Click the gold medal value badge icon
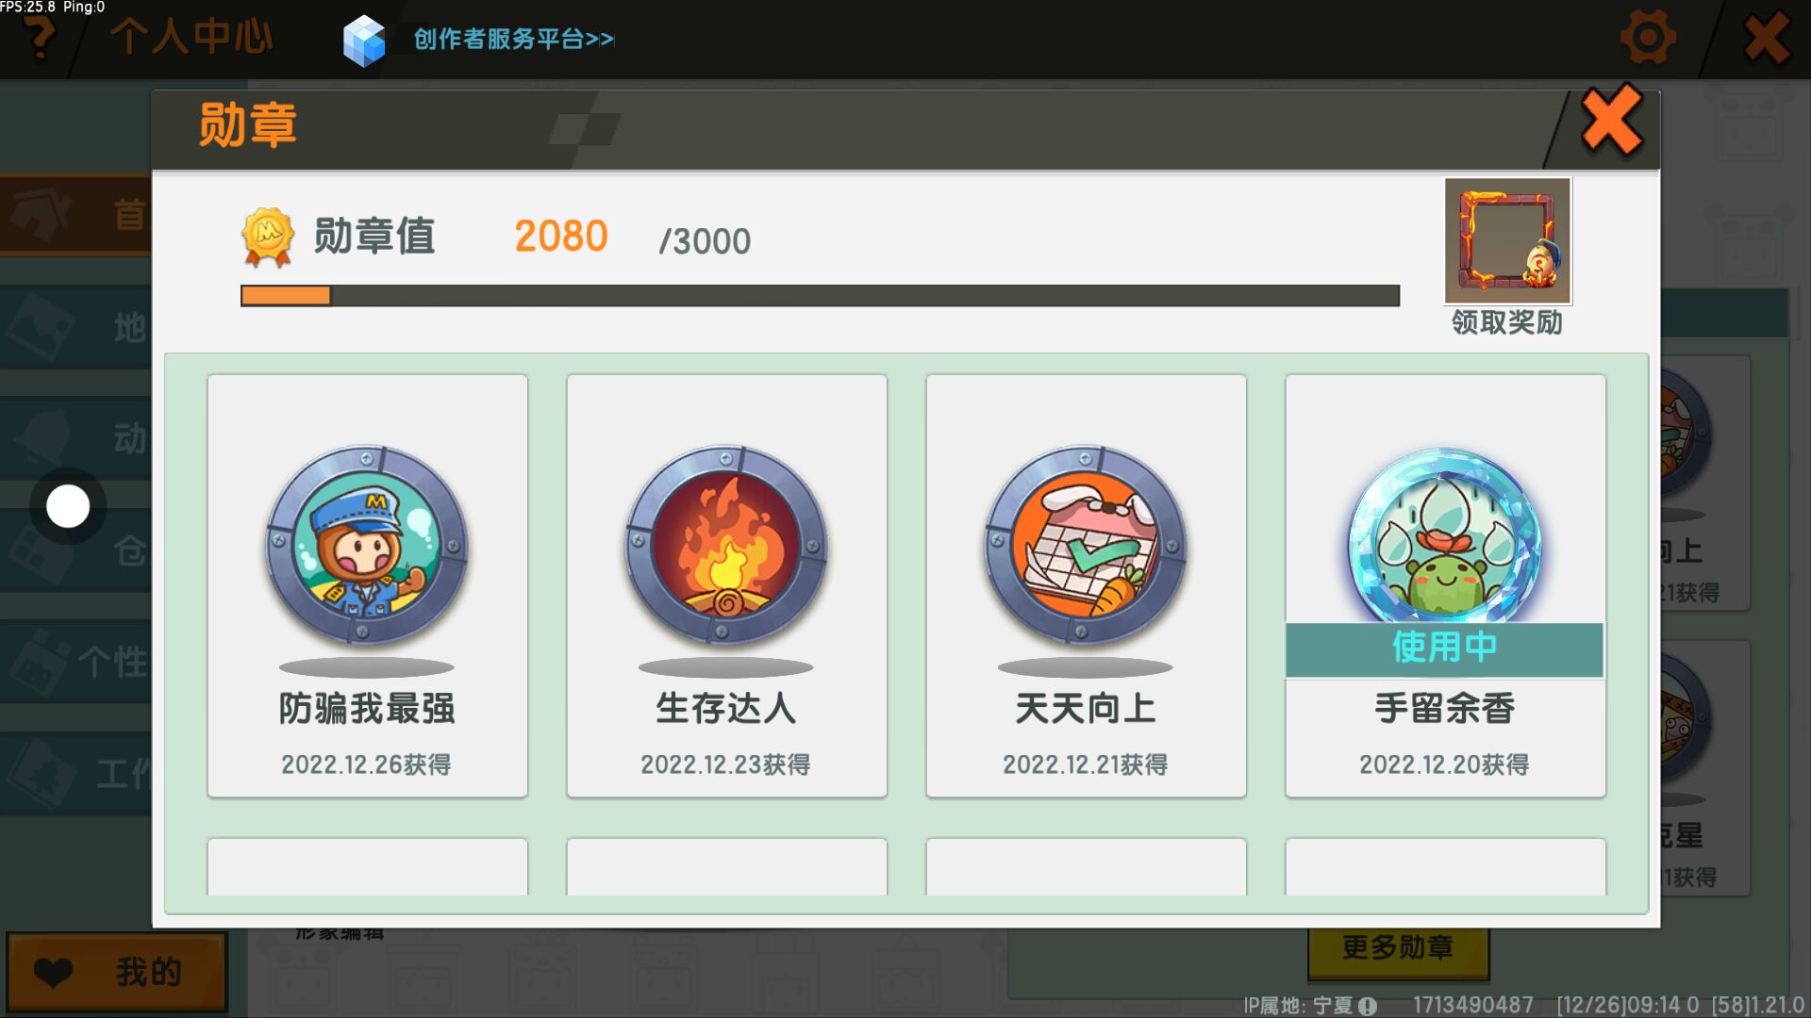The height and width of the screenshot is (1018, 1811). [268, 237]
